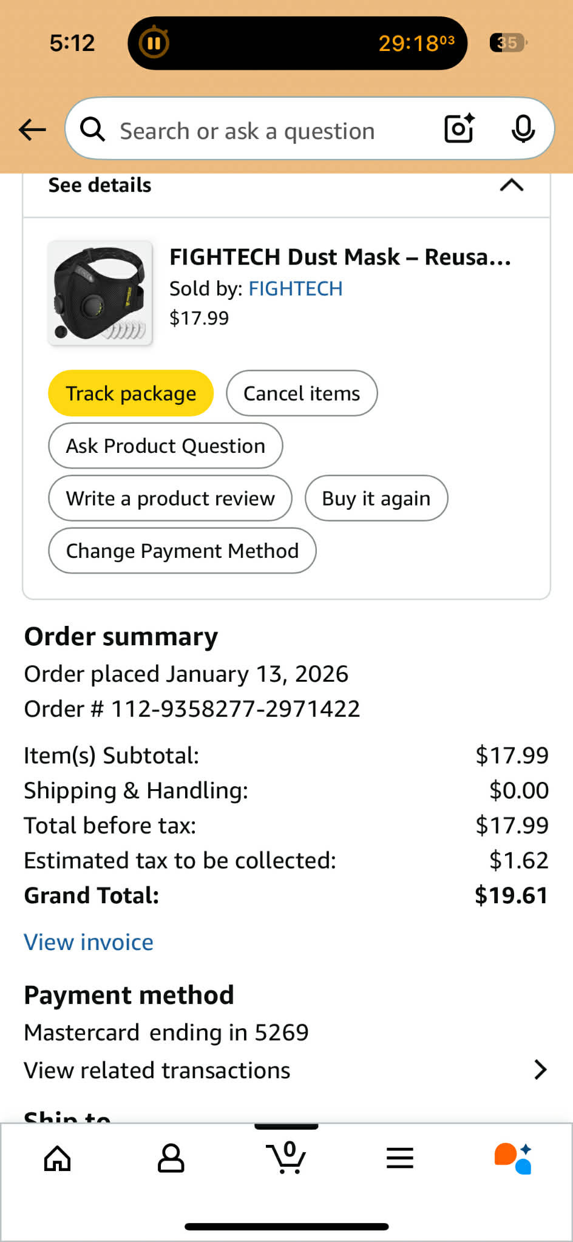The width and height of the screenshot is (573, 1242).
Task: Open the View invoice link
Action: (89, 942)
